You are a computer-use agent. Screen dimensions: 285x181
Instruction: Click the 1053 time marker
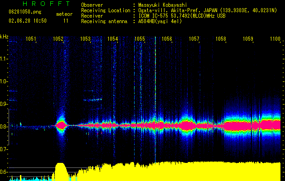click(85, 38)
